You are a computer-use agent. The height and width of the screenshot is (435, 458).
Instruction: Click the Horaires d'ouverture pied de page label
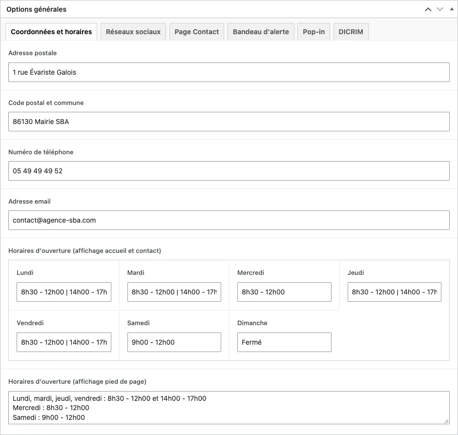78,381
